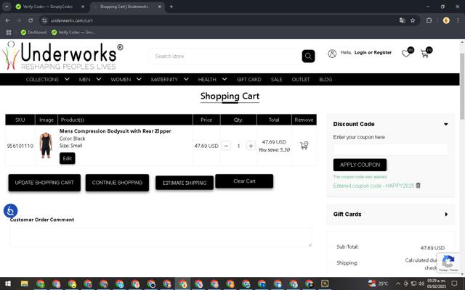
Task: Decrease quantity with minus button
Action: coord(226,146)
